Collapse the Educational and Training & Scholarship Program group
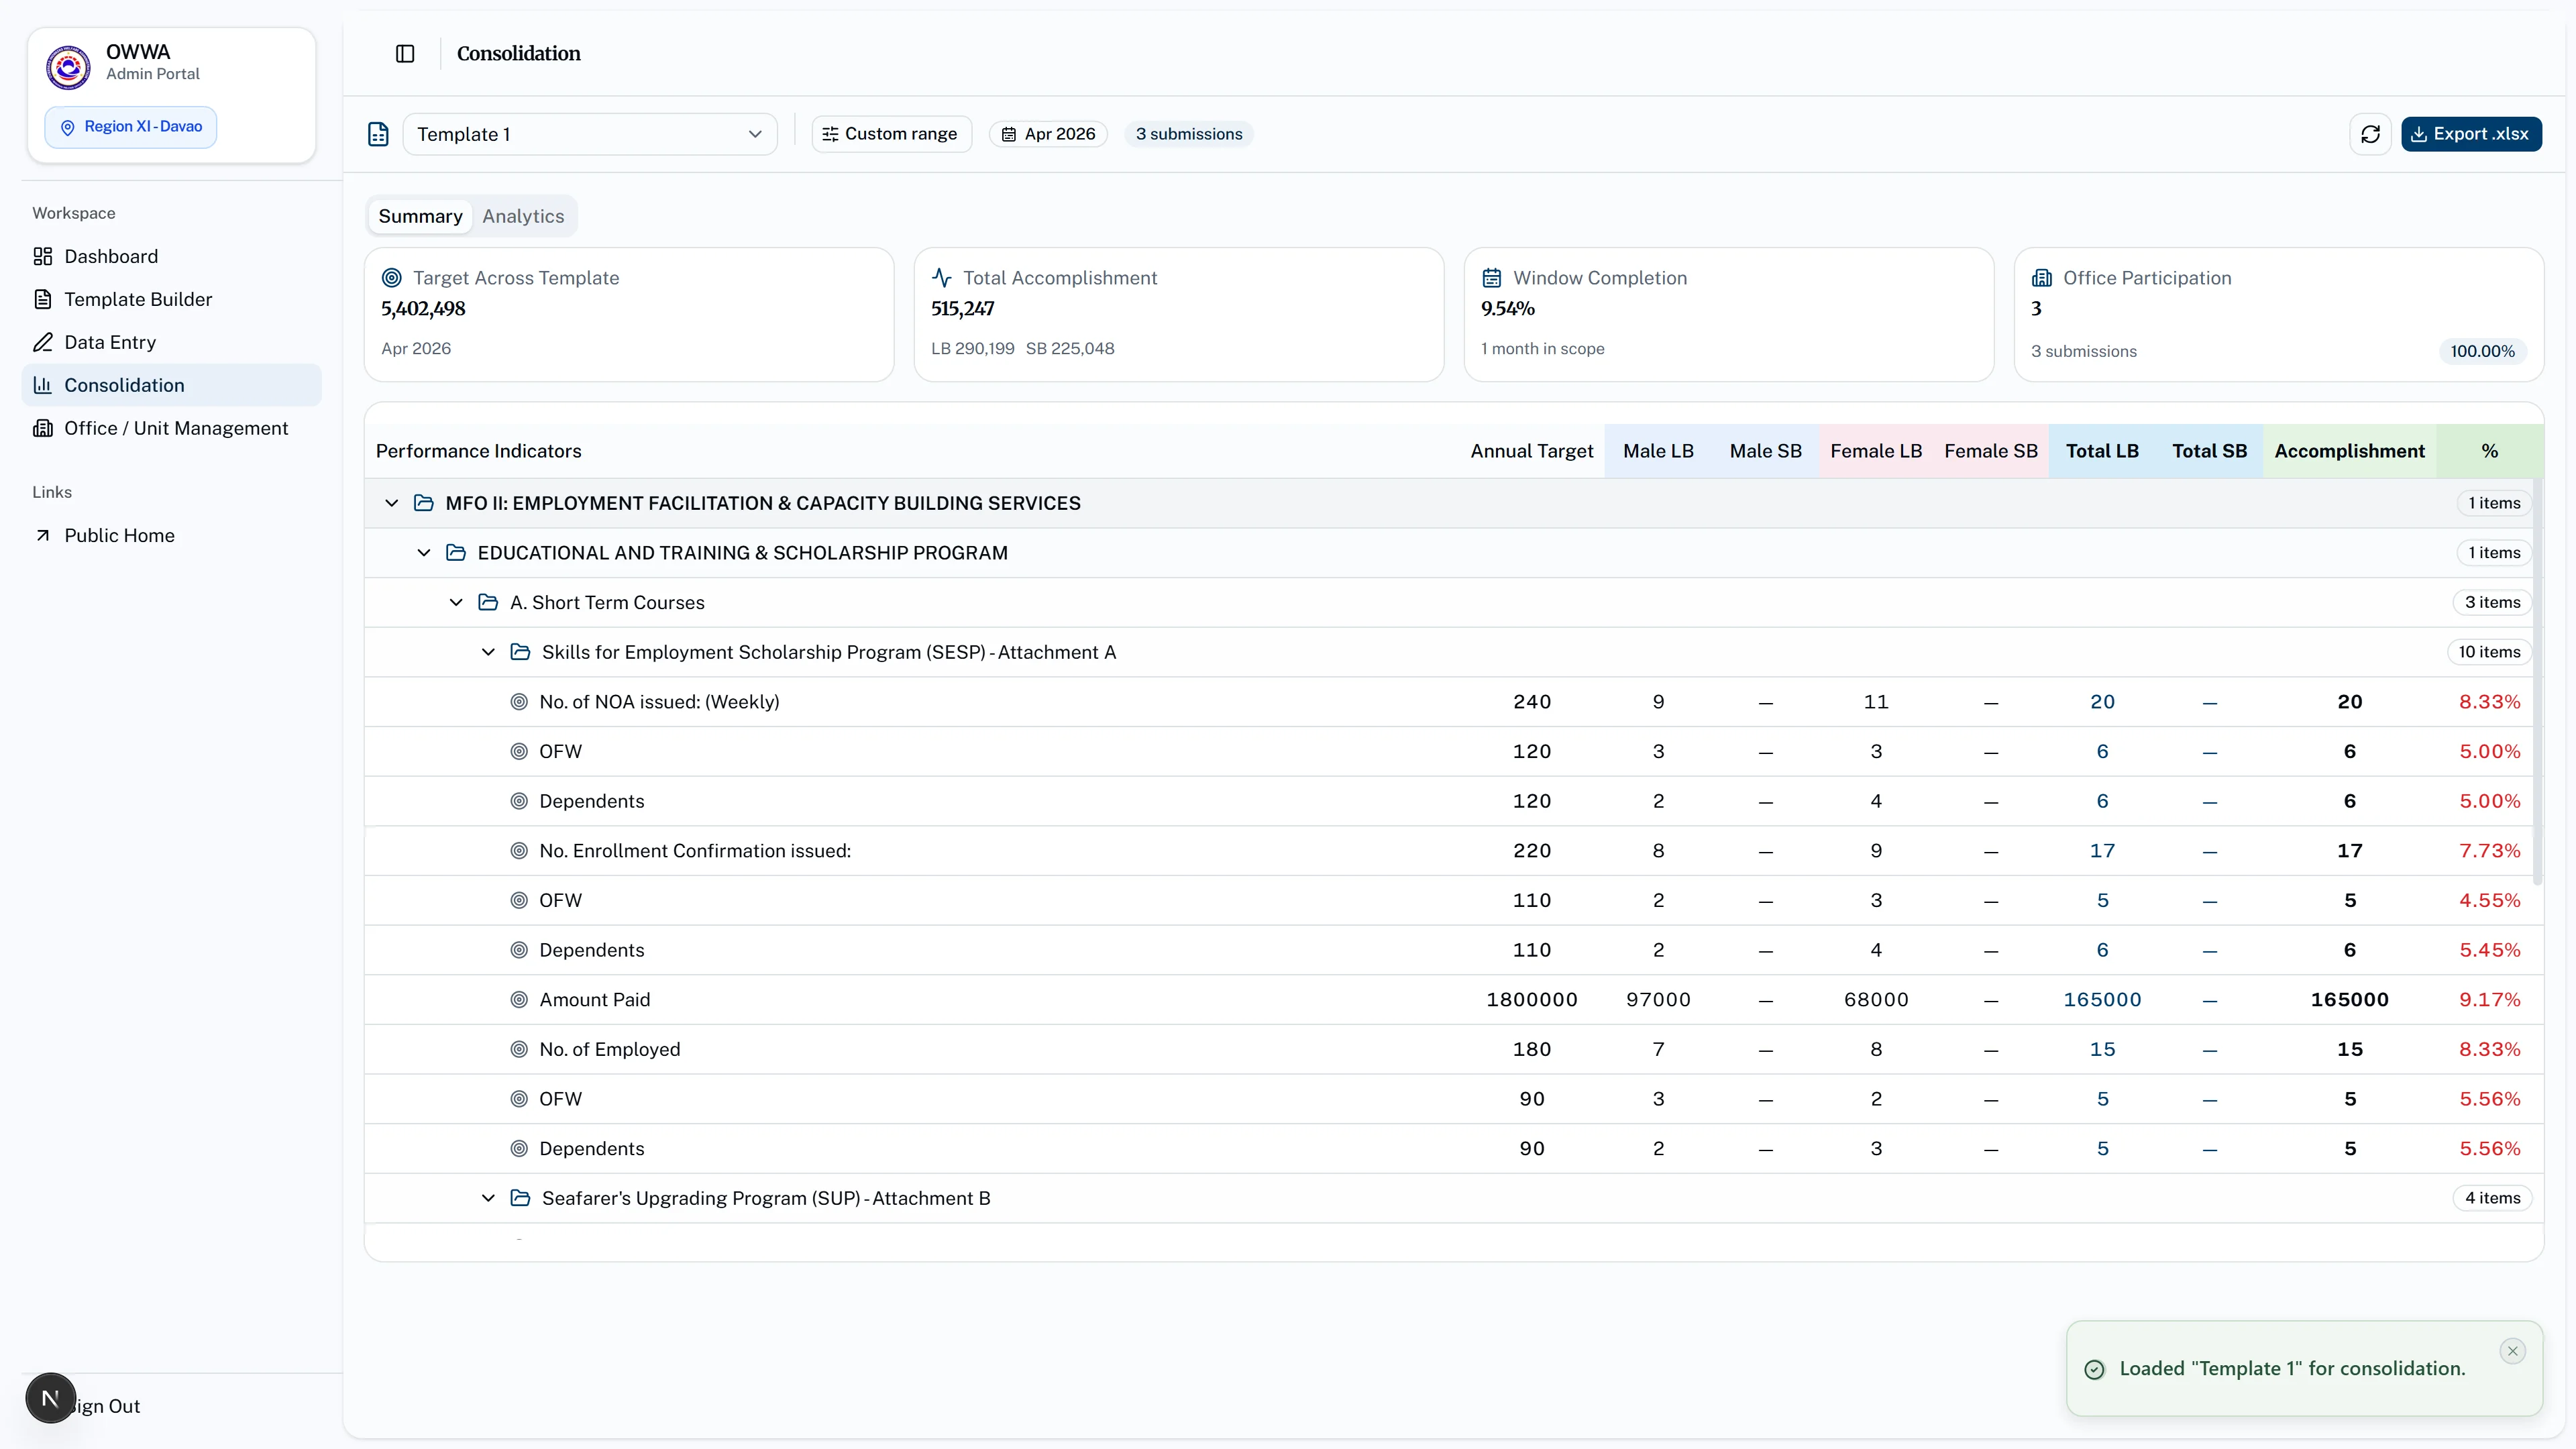2576x1449 pixels. (424, 553)
